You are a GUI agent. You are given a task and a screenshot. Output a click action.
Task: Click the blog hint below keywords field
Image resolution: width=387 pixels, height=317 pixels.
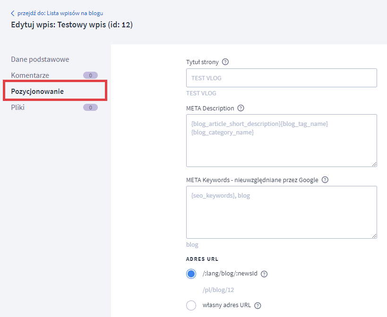pos(192,245)
